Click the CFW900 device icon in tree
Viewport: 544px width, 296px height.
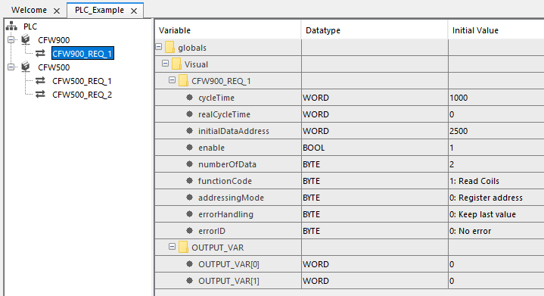click(x=26, y=39)
